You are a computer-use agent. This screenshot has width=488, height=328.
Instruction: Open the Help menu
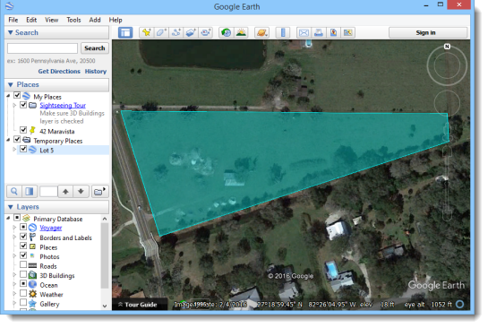pyautogui.click(x=116, y=20)
